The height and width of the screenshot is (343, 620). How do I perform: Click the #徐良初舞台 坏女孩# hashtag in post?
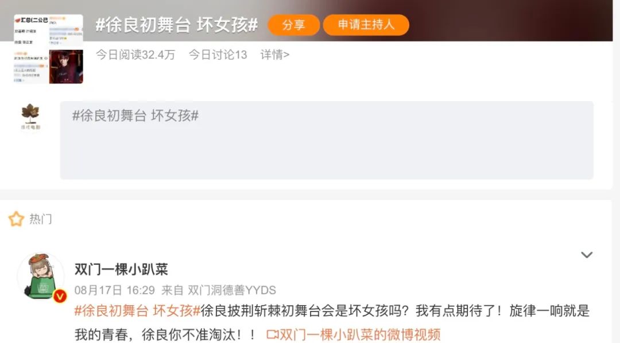(x=137, y=311)
